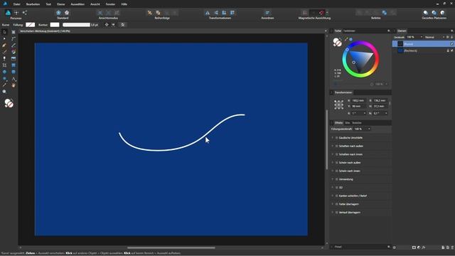Viewport: 455px width, 256px height.
Task: Open the Hilfe menu
Action: click(124, 4)
